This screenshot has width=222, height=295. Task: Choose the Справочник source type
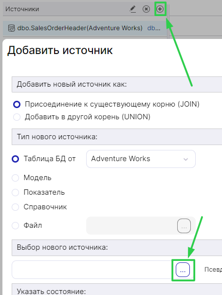15,207
